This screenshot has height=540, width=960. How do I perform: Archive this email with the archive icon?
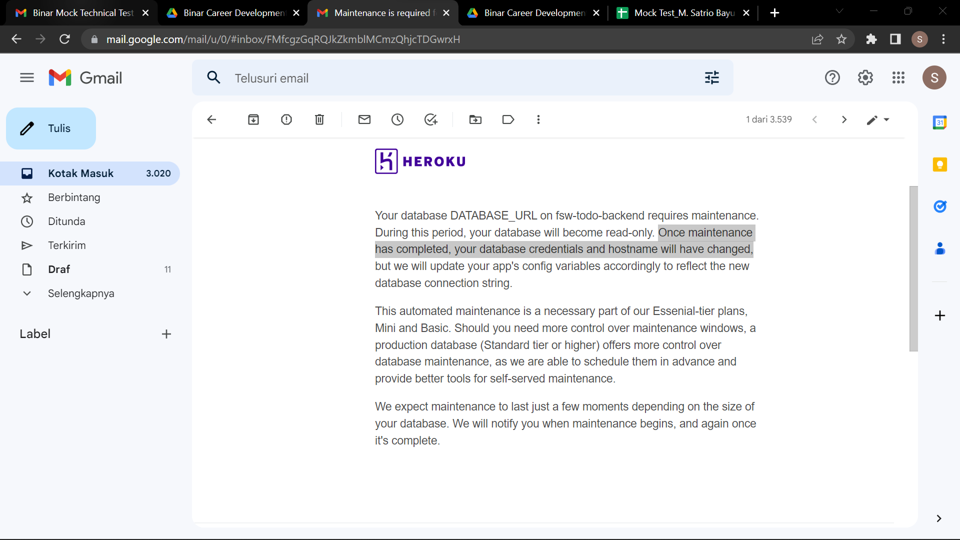click(253, 119)
